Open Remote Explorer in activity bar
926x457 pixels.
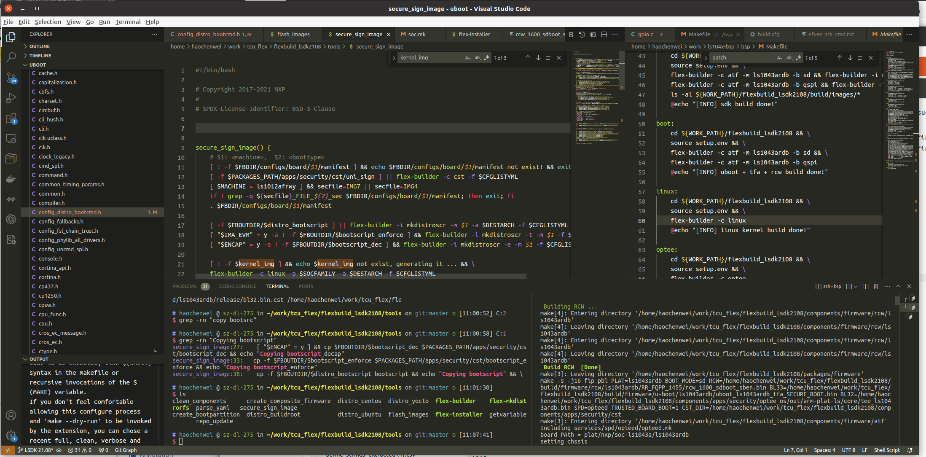pos(11,138)
